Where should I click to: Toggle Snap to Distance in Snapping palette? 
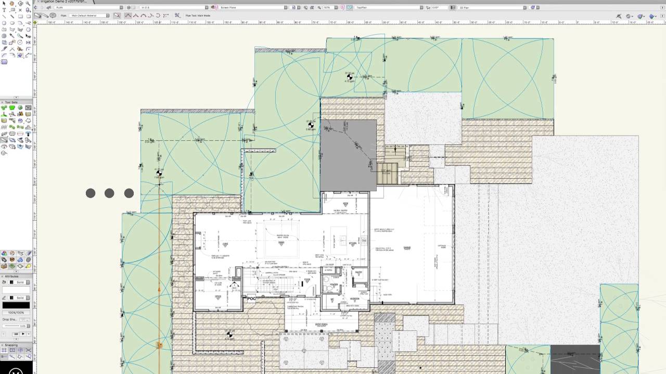coord(12,357)
